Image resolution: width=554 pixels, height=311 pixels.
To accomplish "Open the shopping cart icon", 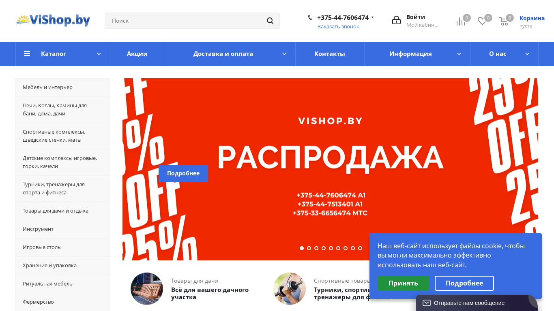I will 504,21.
